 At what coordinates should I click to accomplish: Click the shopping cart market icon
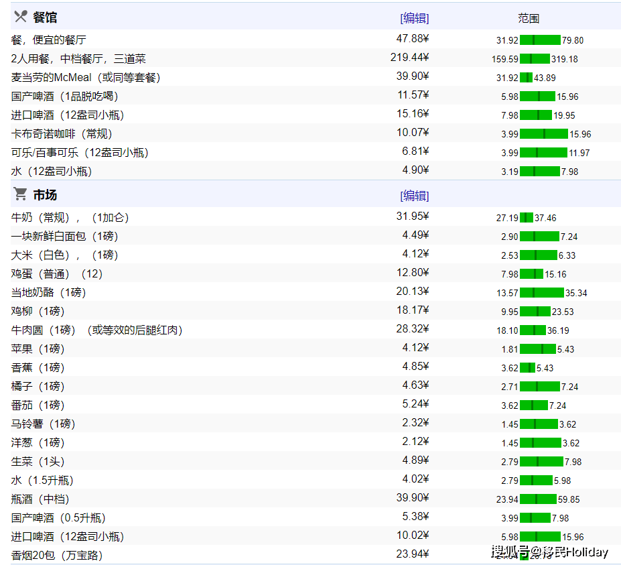(x=20, y=194)
